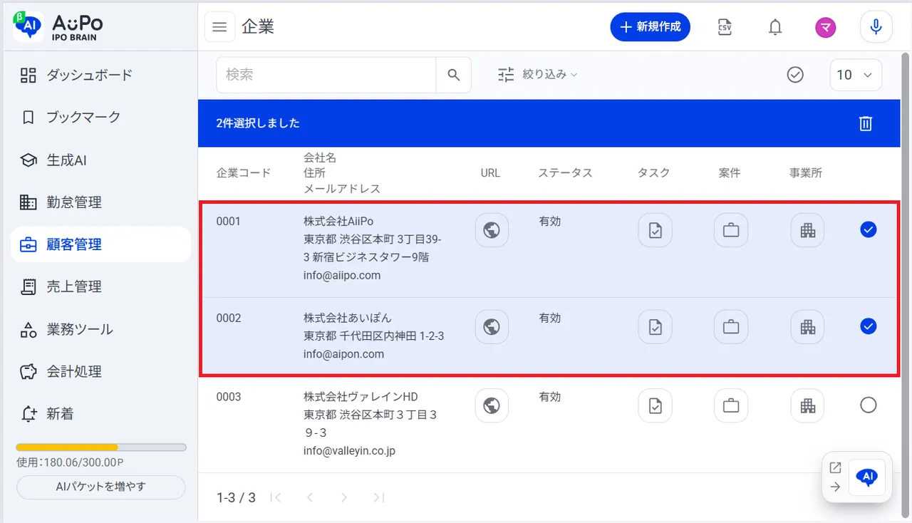The image size is (912, 523).
Task: Open URL globe for 株式会社ヴァレインHD
Action: [492, 405]
